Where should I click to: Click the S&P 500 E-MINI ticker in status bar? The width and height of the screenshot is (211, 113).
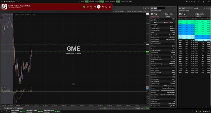tap(52, 111)
